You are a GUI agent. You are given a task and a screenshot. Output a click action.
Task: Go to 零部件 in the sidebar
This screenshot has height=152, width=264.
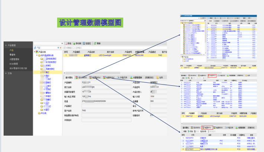coord(13,54)
